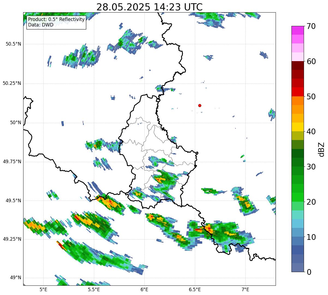This screenshot has width=328, height=295.
Task: Click the 49.25°N latitude label
Action: click(12, 239)
